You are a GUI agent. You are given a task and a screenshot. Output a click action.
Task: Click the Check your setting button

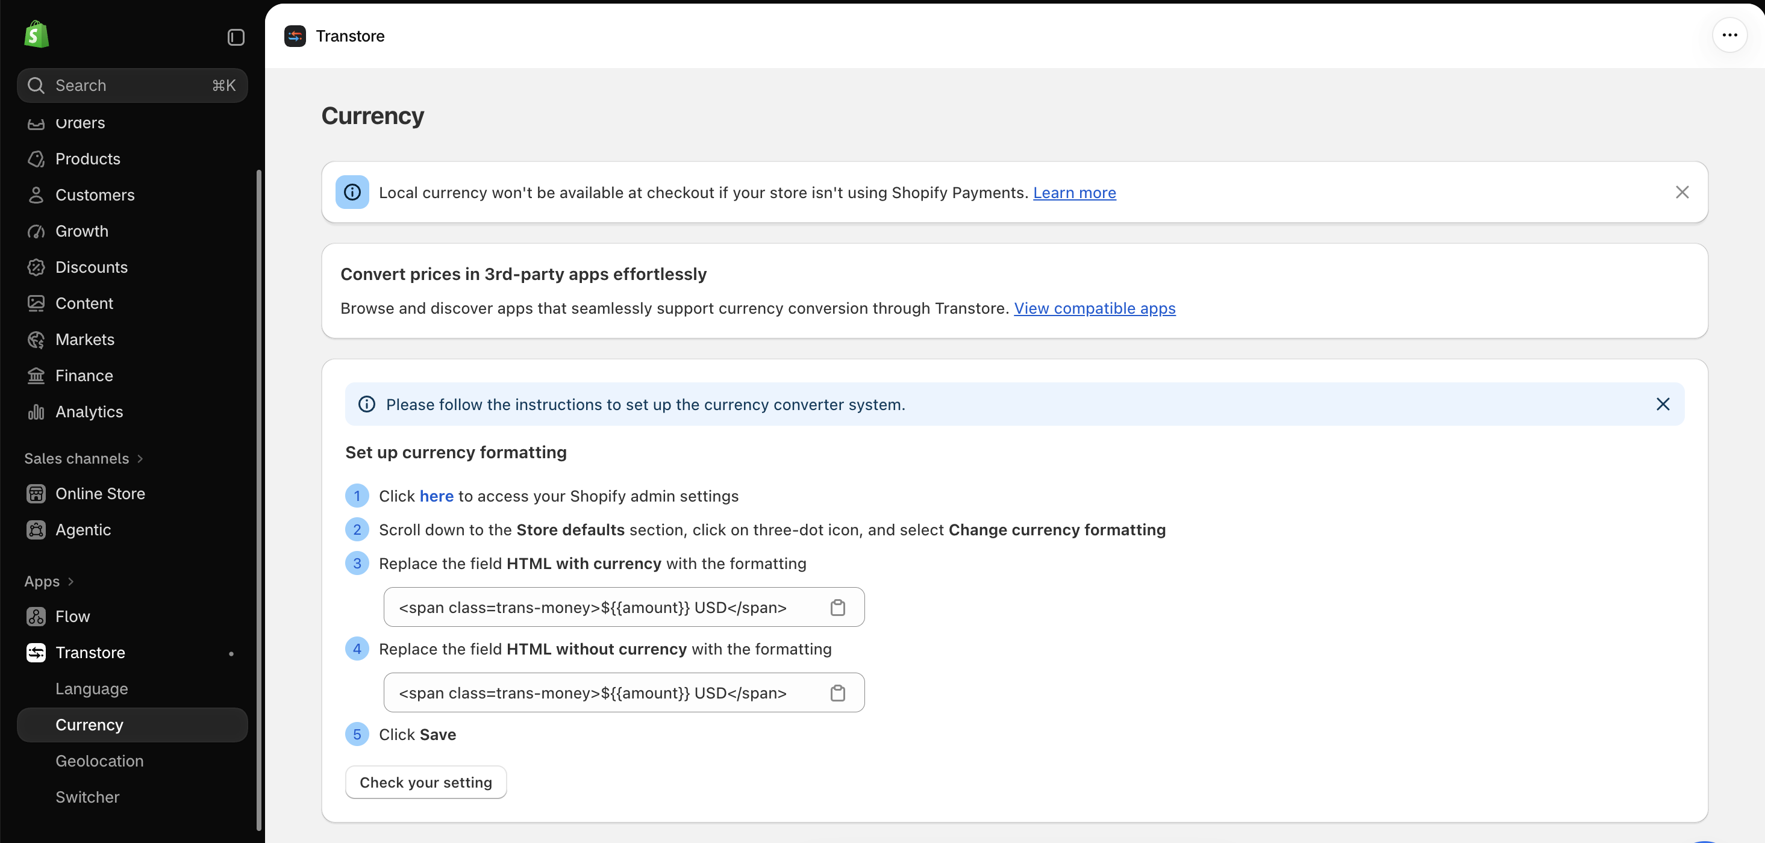pyautogui.click(x=425, y=782)
